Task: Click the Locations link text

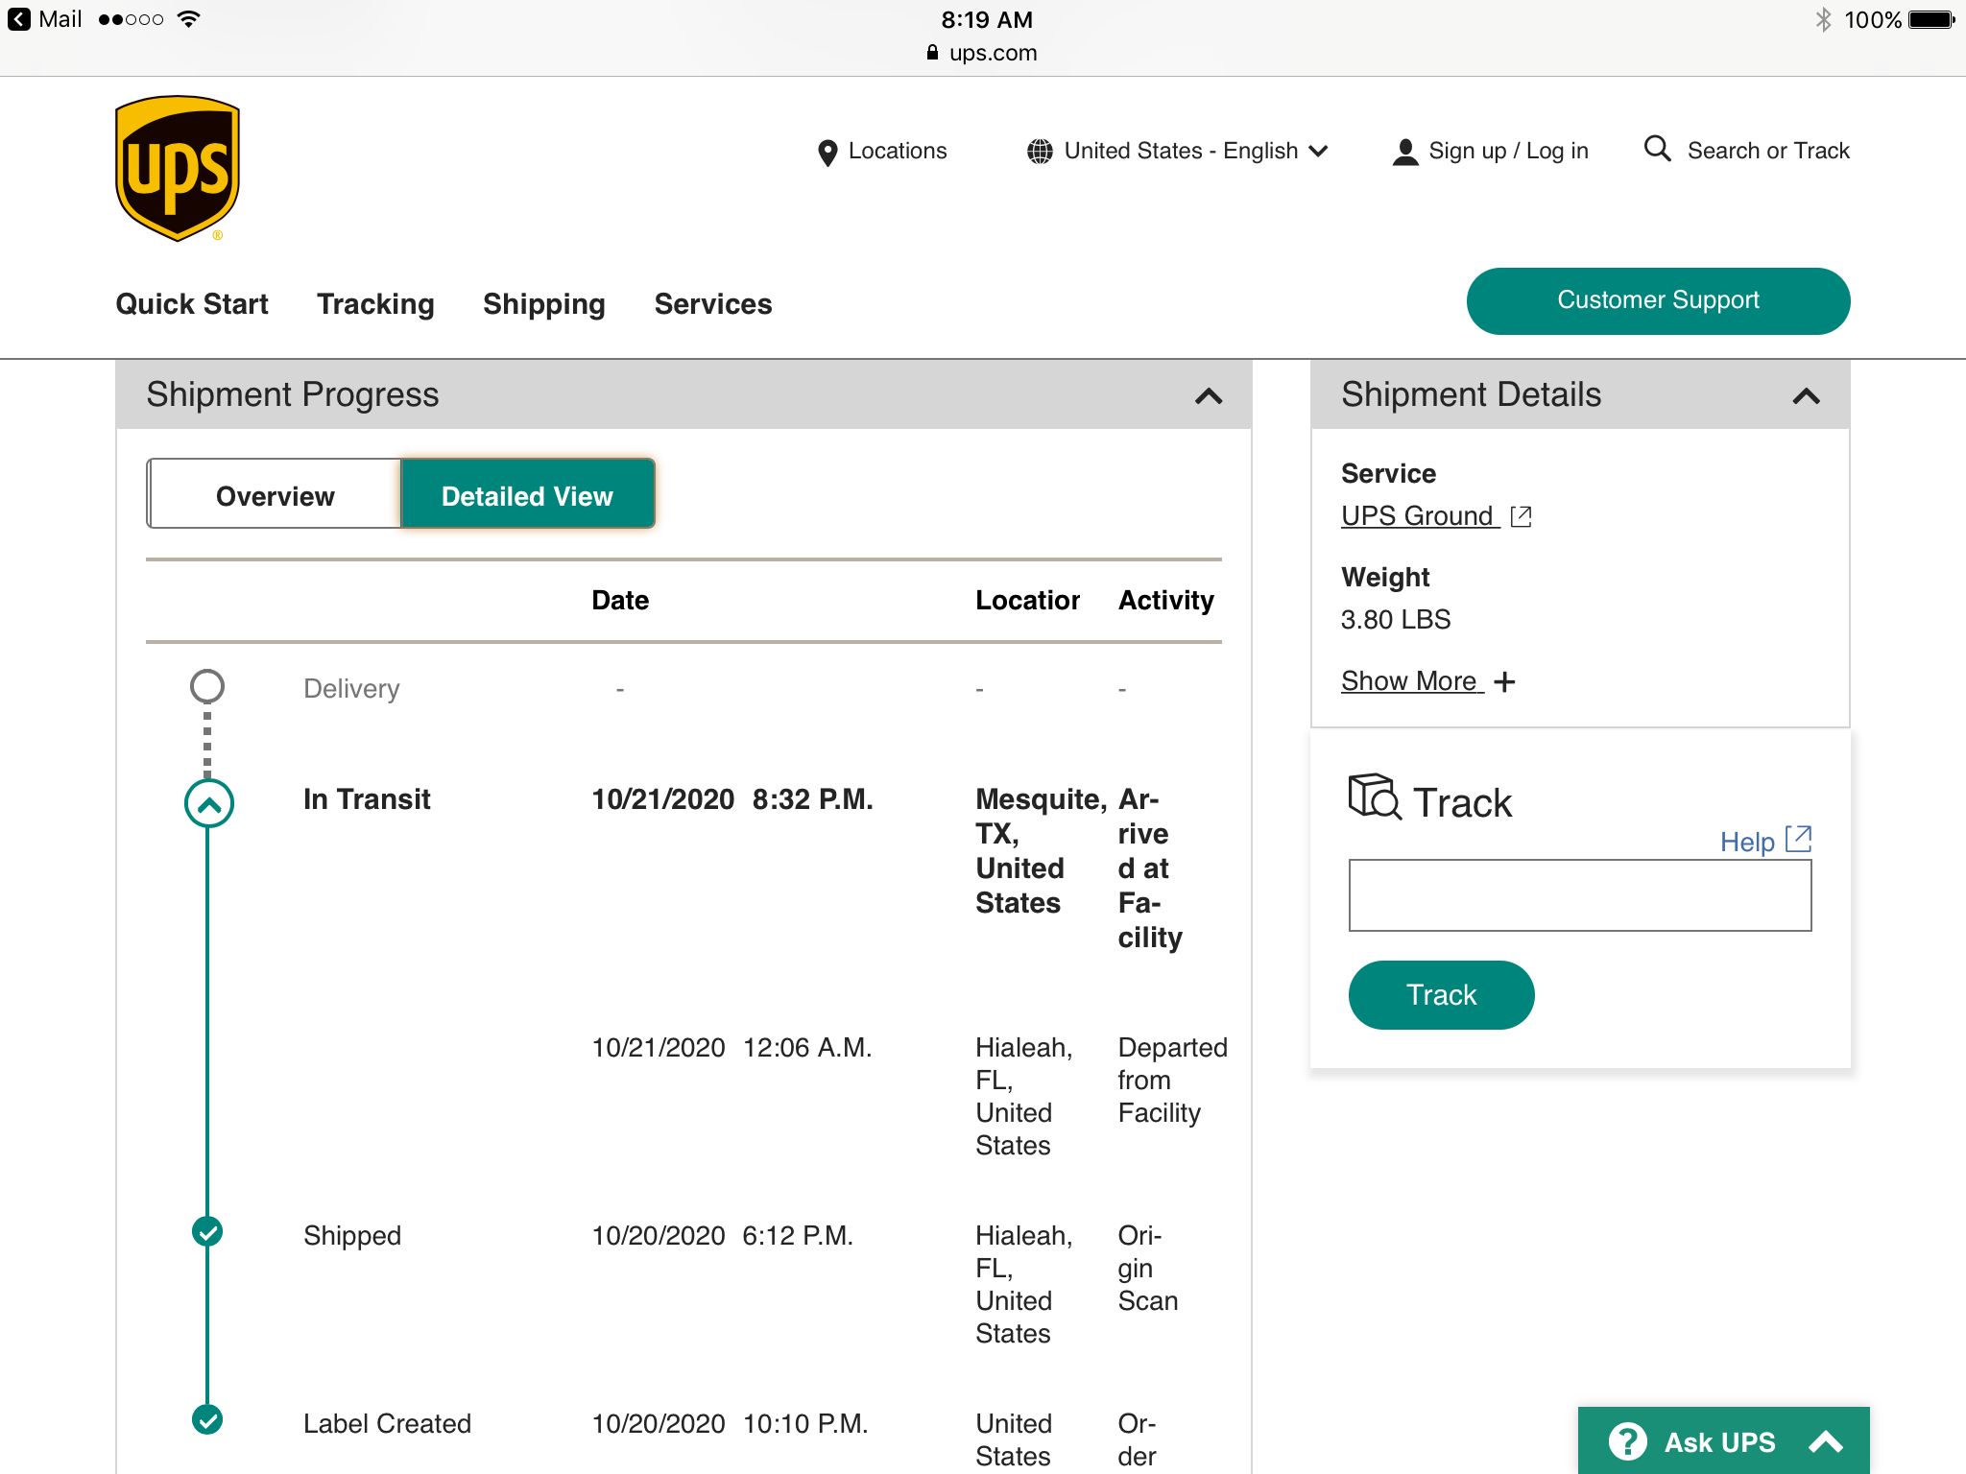Action: [898, 151]
